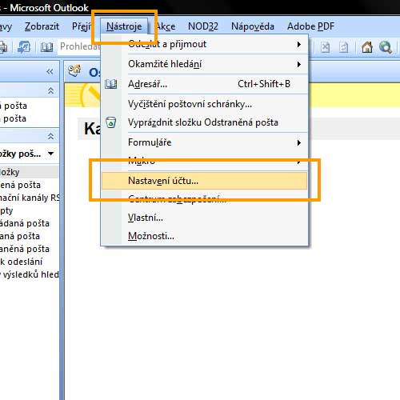Image resolution: width=400 pixels, height=400 pixels.
Task: Click the Outlook Today icon in header
Action: click(74, 71)
